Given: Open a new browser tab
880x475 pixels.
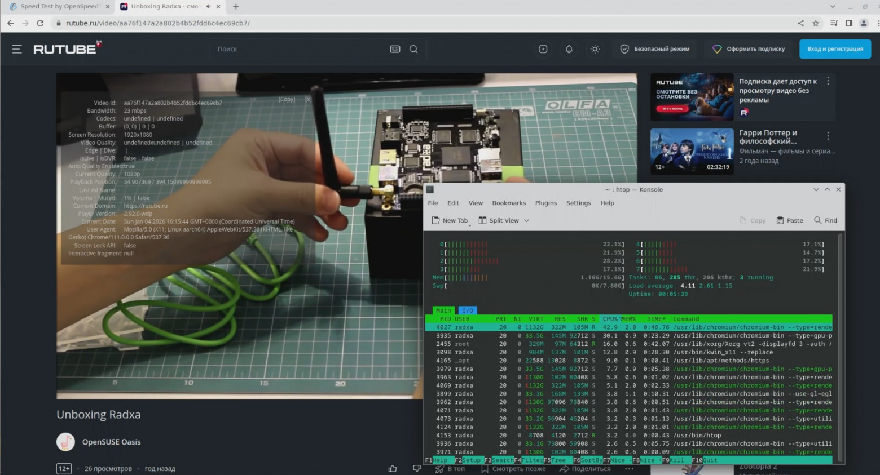Looking at the screenshot, I should pos(236,7).
